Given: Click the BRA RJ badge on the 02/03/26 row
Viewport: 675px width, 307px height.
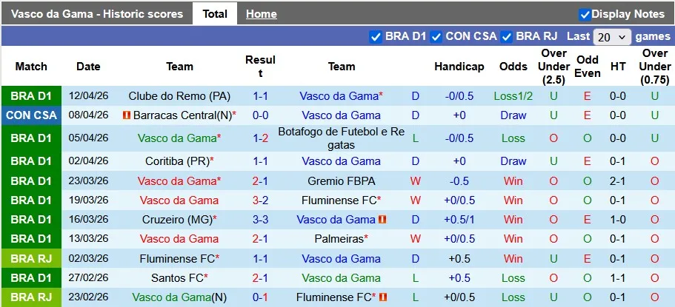Looking at the screenshot, I should pos(31,259).
